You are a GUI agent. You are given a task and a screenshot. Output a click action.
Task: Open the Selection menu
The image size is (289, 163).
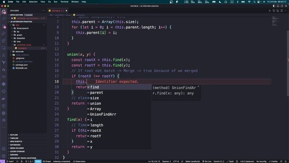pyautogui.click(x=33, y=2)
